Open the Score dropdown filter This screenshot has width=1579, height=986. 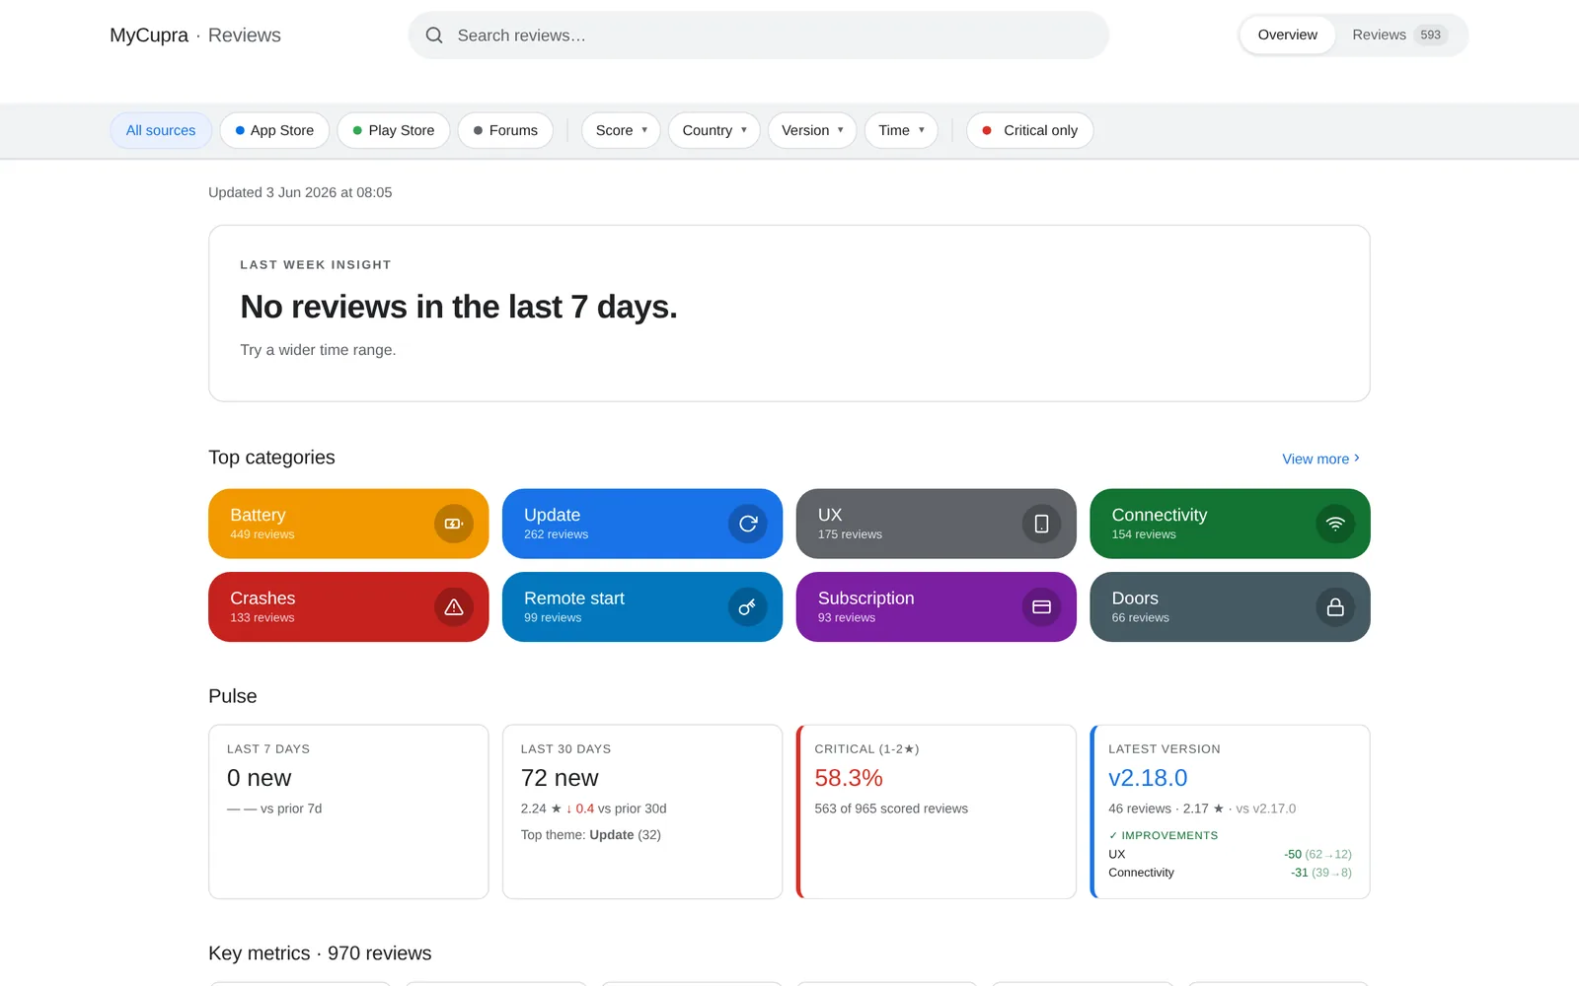coord(621,130)
